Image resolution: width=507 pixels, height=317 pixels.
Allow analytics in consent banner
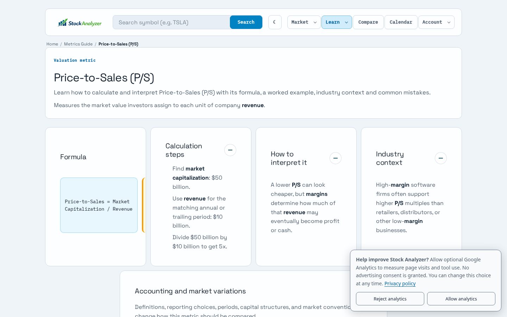coord(461,299)
